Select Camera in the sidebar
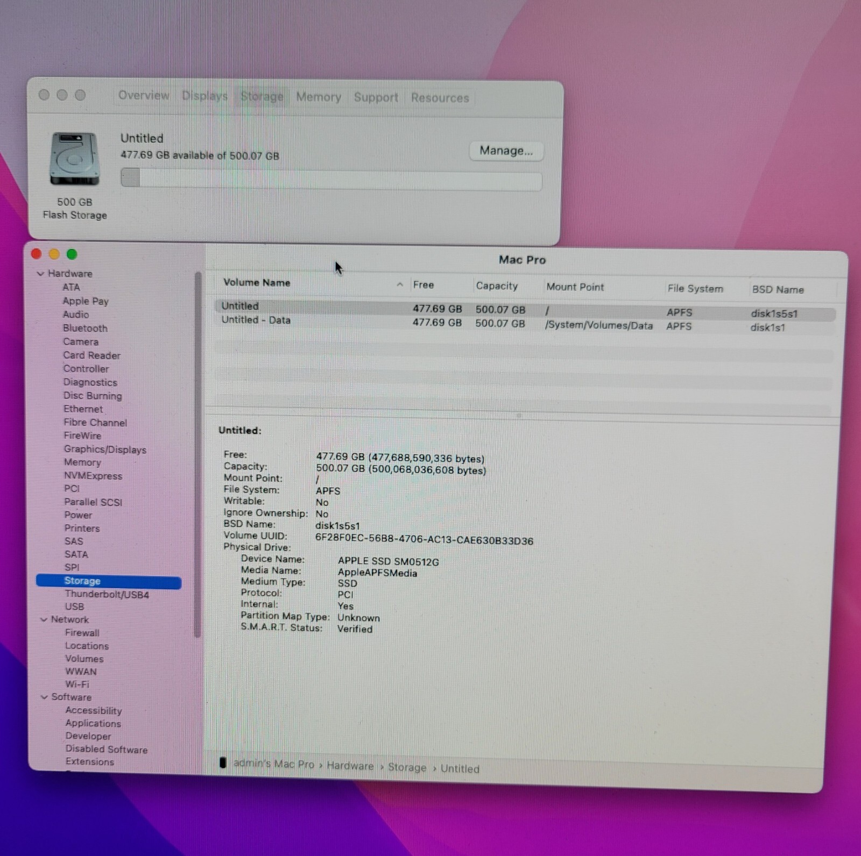 (81, 341)
